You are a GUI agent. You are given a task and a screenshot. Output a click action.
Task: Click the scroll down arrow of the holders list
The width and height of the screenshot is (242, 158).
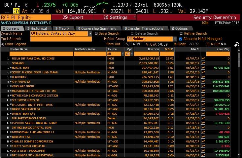click(239, 155)
